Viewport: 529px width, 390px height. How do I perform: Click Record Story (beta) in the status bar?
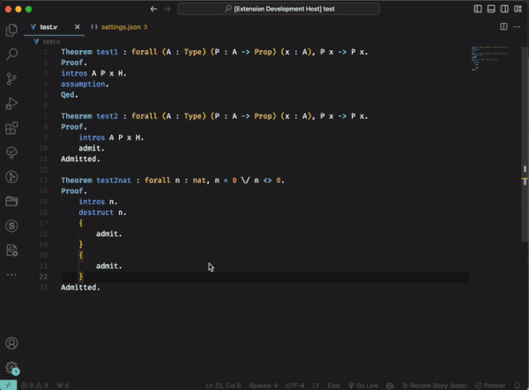tap(435, 386)
